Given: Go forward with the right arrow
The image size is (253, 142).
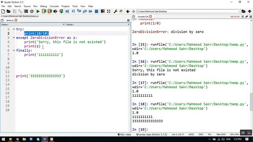Looking at the screenshot, I should click(133, 11).
